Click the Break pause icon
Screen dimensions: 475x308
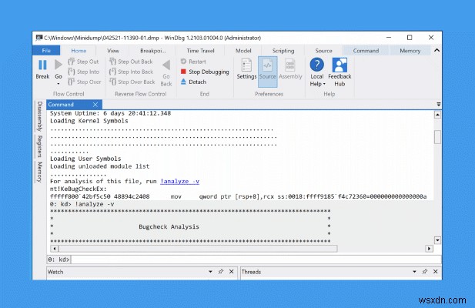pyautogui.click(x=42, y=65)
